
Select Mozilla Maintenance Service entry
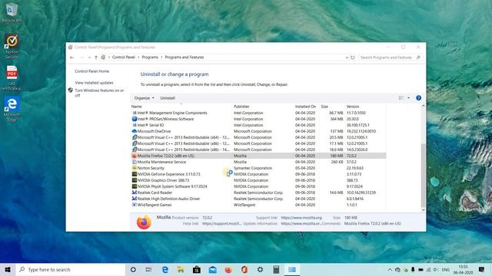[258, 162]
